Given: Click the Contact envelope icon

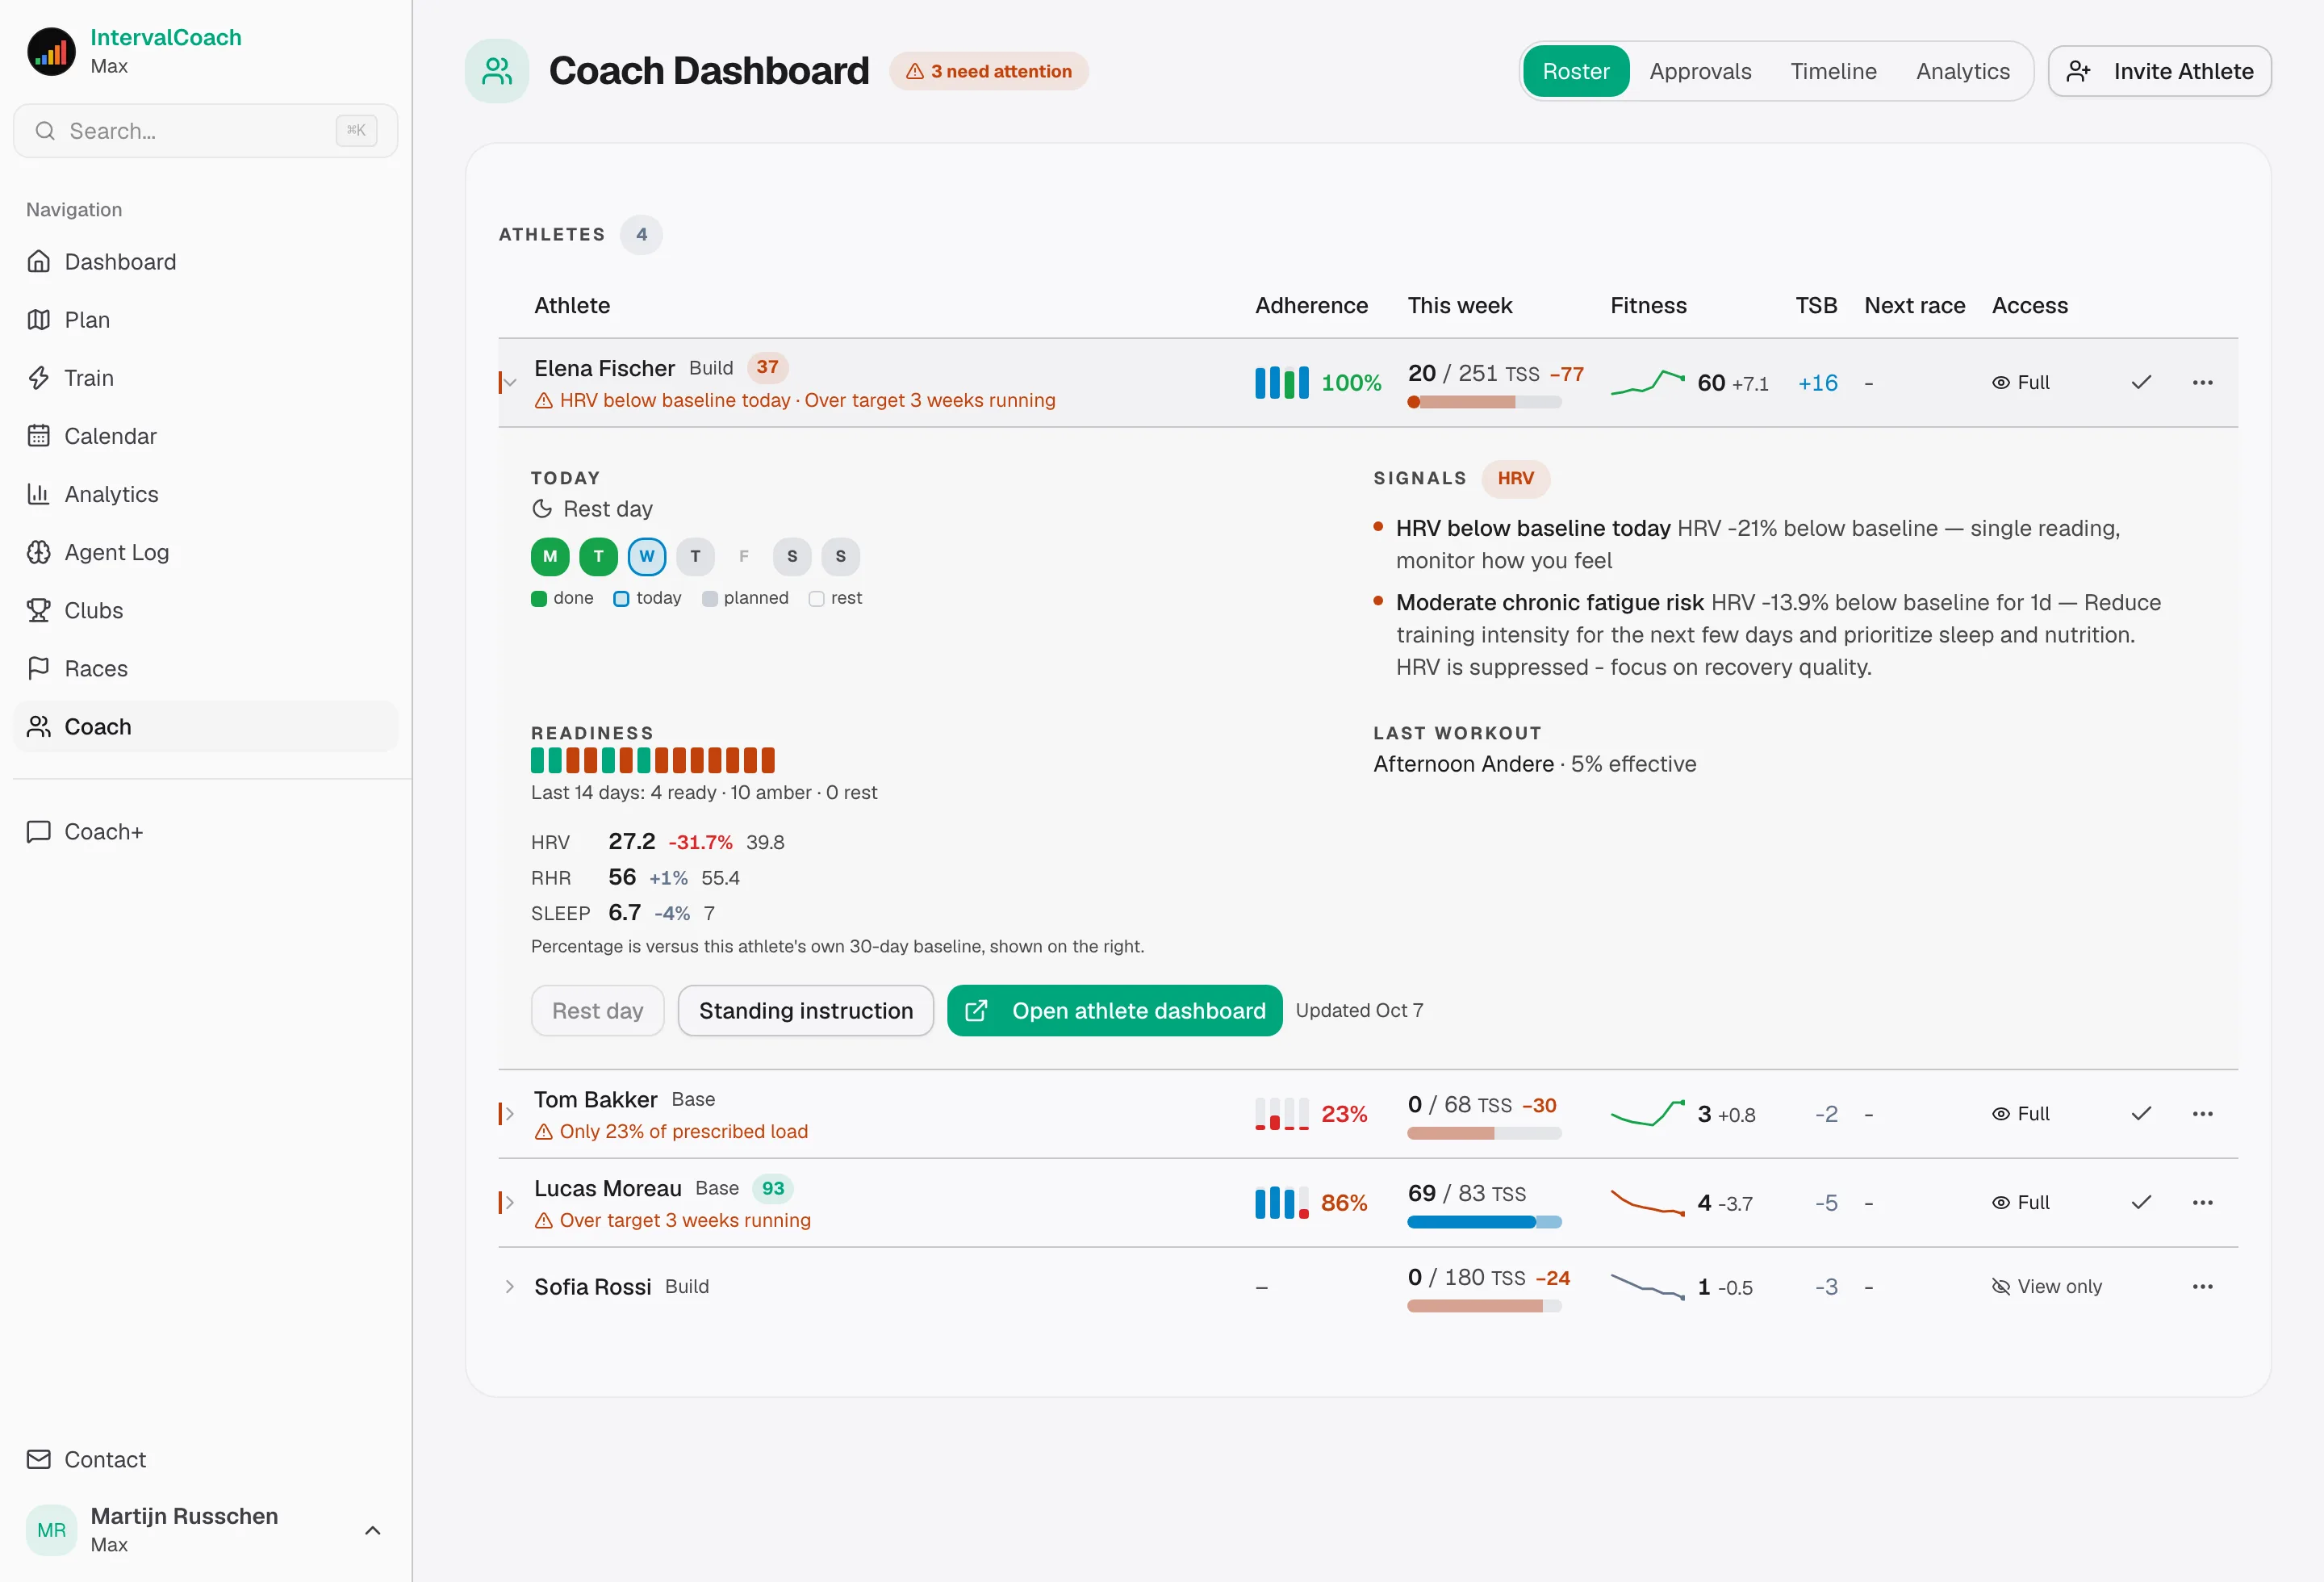Looking at the screenshot, I should click(39, 1459).
